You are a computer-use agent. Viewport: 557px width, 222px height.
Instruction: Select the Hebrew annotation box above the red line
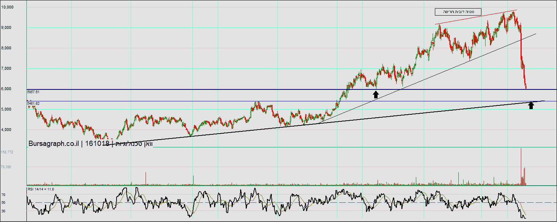pyautogui.click(x=458, y=12)
